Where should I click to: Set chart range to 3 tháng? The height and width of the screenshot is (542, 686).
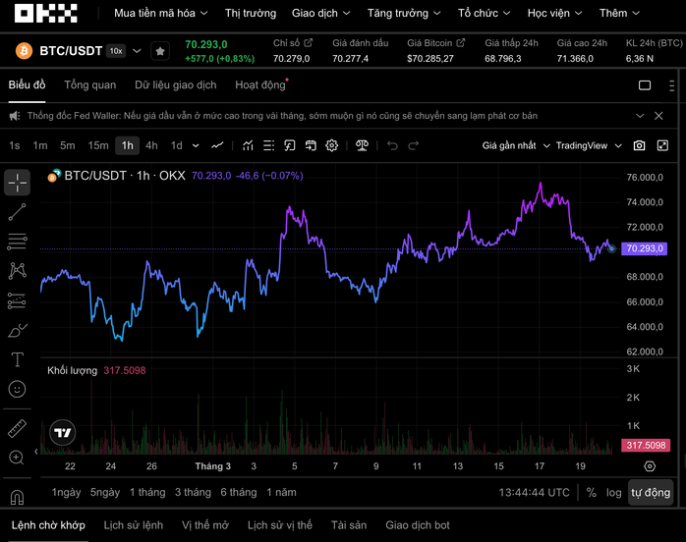[x=193, y=492]
